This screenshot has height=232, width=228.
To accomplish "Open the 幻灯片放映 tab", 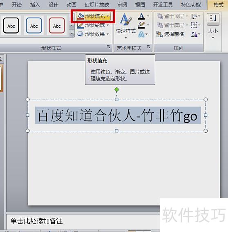I will coord(97,5).
